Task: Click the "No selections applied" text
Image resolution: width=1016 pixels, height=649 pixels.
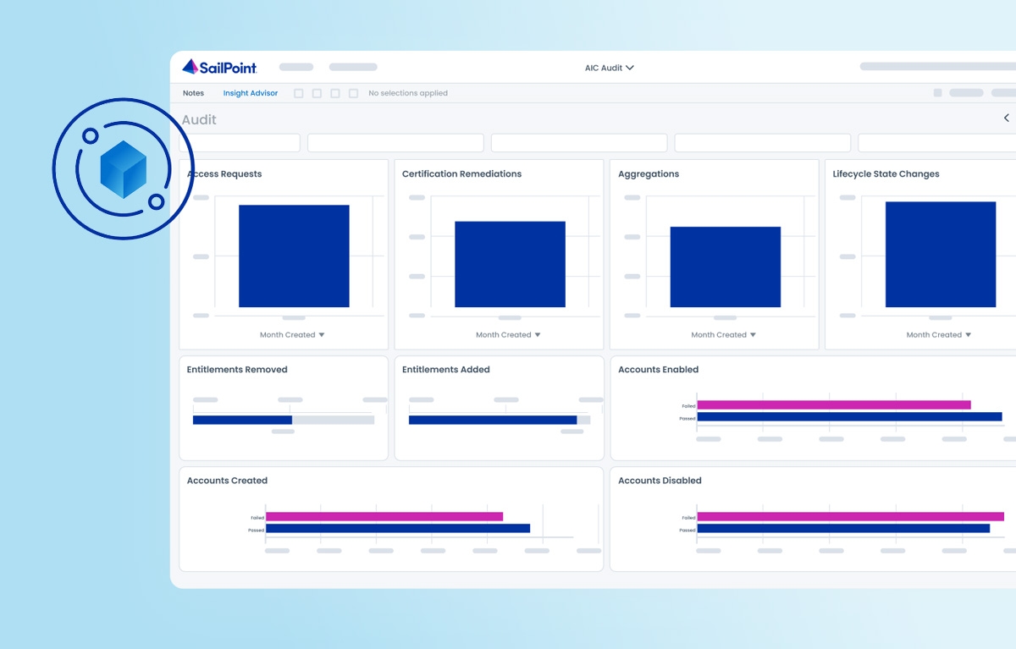Action: click(408, 93)
